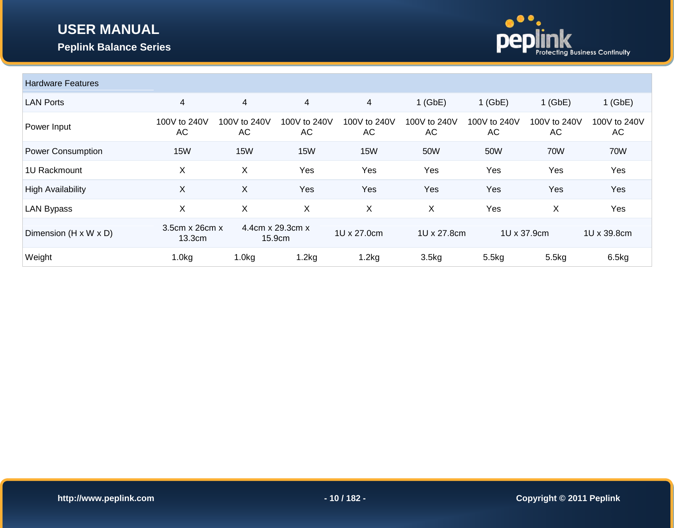Viewport: 674px width, 528px height.
Task: Click the 1U x 27.0cm dimension cell
Action: pyautogui.click(x=358, y=233)
